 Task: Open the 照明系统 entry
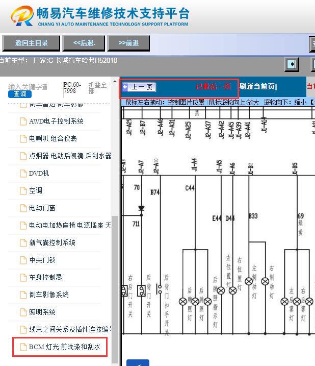pos(42,312)
